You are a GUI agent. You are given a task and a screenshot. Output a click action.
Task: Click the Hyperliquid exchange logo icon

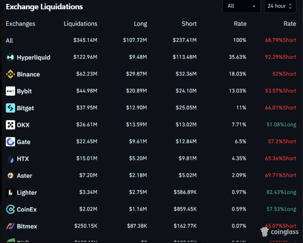(x=10, y=57)
